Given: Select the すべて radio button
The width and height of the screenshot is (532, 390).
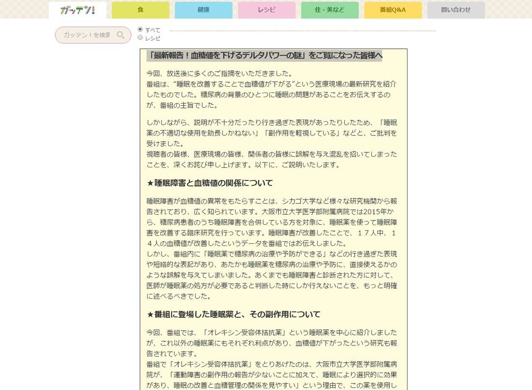Looking at the screenshot, I should coord(140,29).
